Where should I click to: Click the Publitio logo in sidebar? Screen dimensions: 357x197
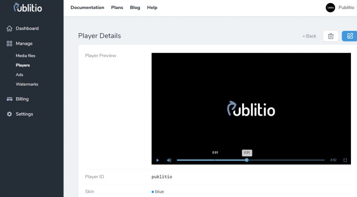coord(28,8)
